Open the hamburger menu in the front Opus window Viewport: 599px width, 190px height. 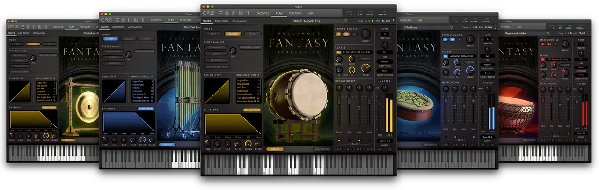point(221,13)
